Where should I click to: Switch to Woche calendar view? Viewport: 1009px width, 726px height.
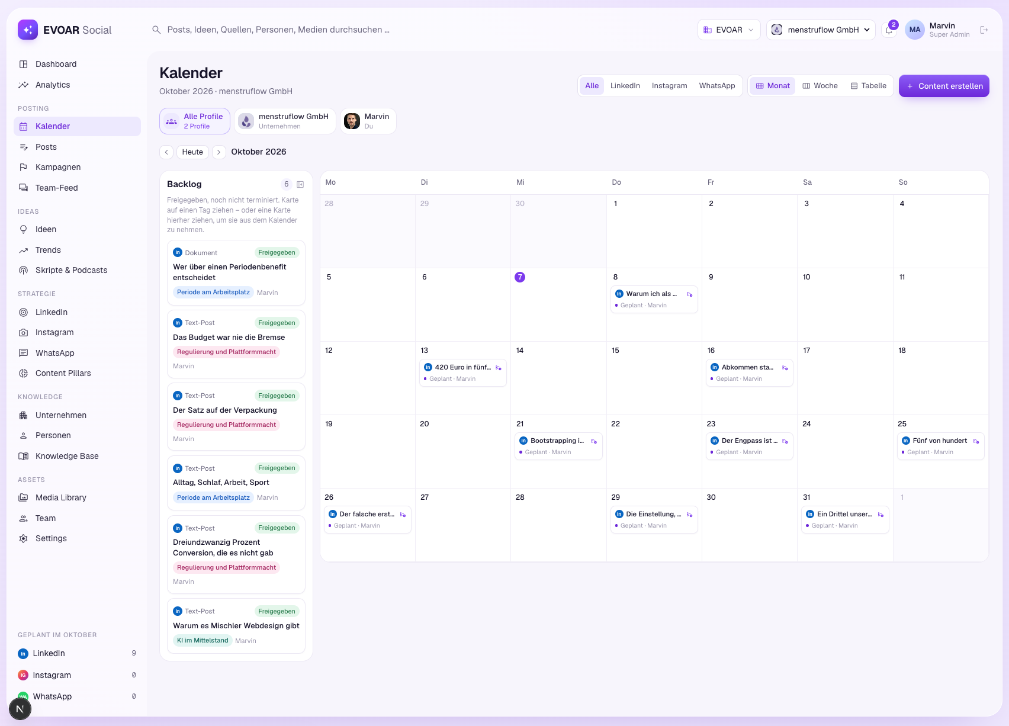coord(820,86)
